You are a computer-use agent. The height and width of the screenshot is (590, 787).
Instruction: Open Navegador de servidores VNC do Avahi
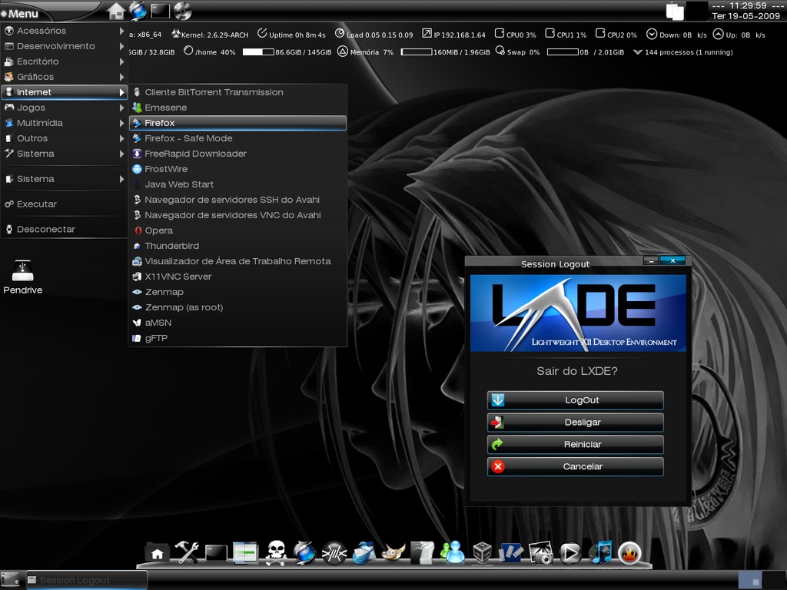pos(238,215)
